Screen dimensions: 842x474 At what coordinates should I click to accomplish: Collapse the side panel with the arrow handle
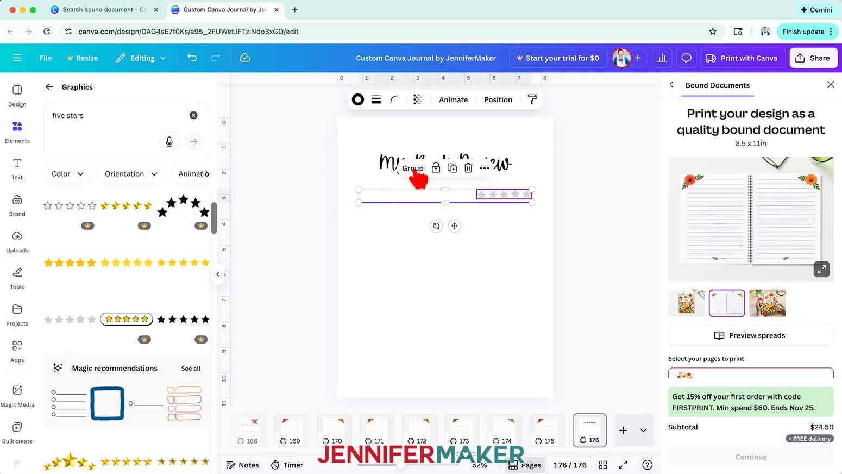point(218,274)
